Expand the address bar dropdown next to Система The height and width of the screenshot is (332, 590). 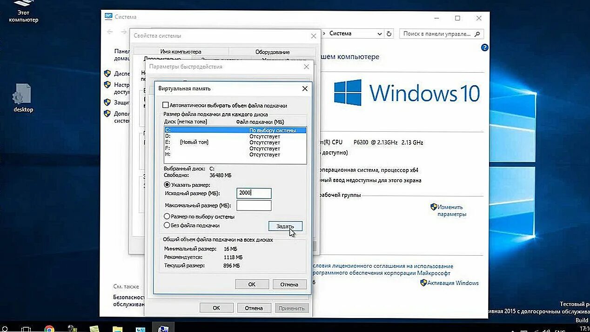coord(379,34)
